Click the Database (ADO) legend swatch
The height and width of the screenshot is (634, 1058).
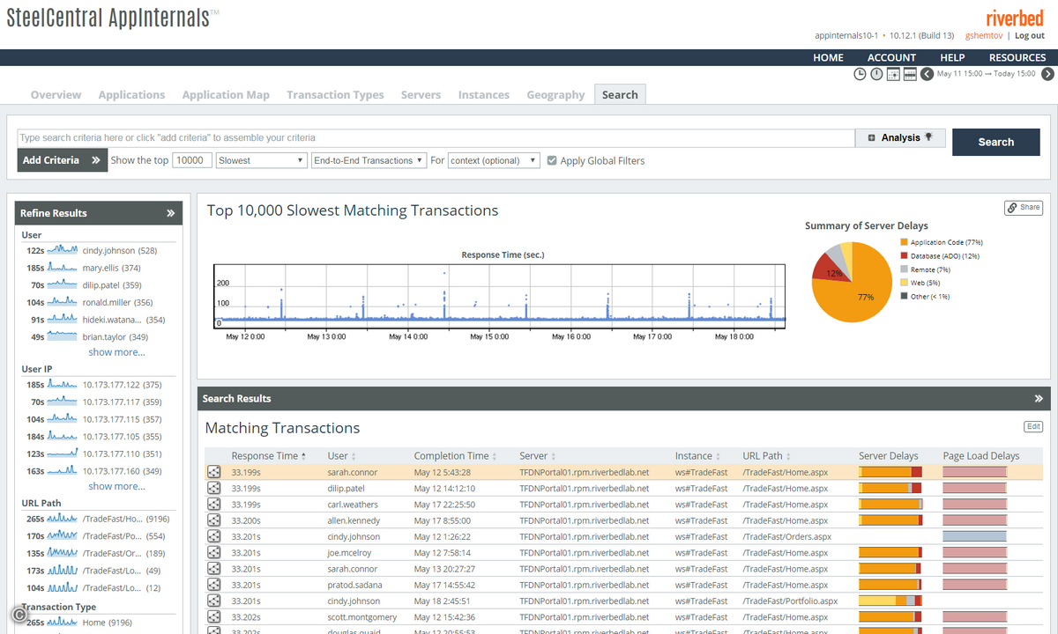(904, 256)
